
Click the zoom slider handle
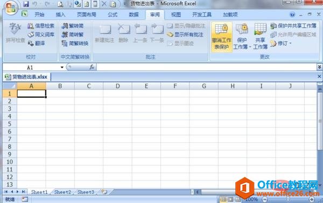click(x=288, y=199)
